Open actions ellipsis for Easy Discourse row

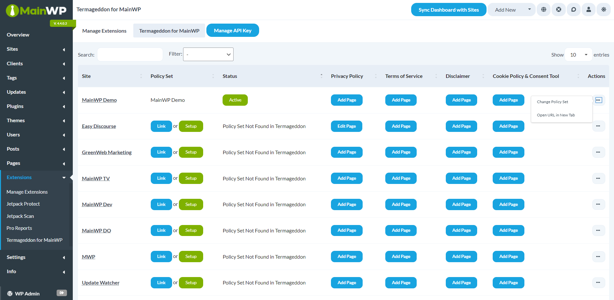click(598, 126)
